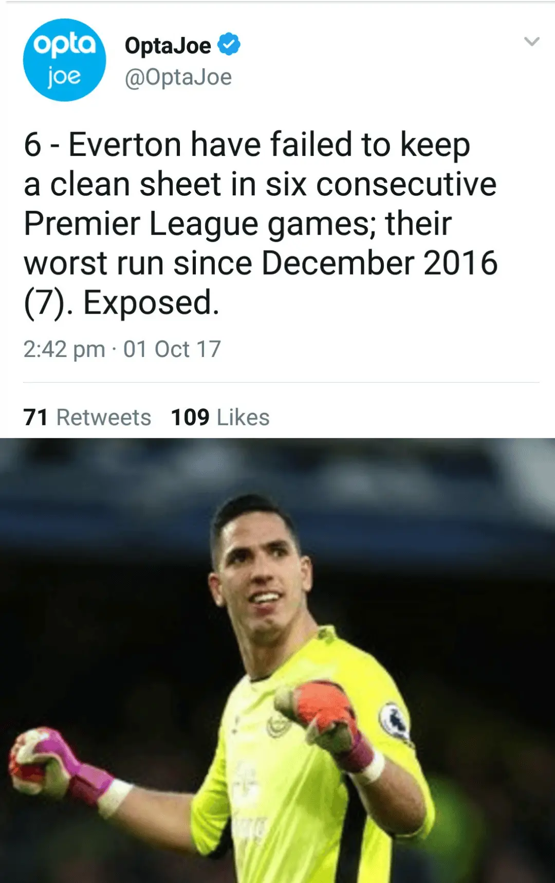
Task: Tap the Premier League sleeve badge
Action: tap(394, 719)
